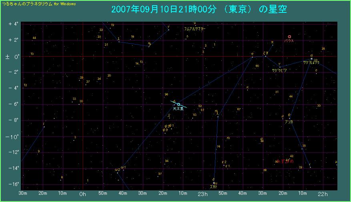Viewport: 351px width, 202px height.
Task: Click the 0h right ascension axis label
Action: coord(82,194)
